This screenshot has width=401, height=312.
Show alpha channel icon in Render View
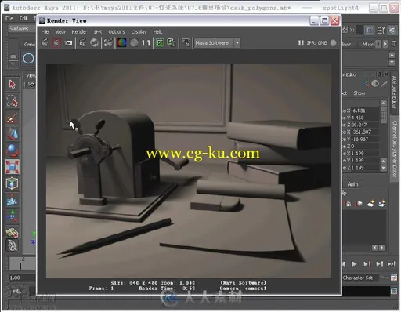pyautogui.click(x=134, y=42)
